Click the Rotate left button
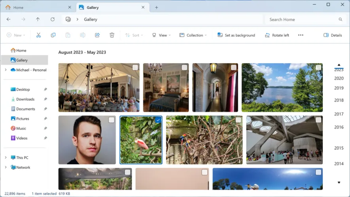Image resolution: width=350 pixels, height=197 pixels. [x=277, y=35]
